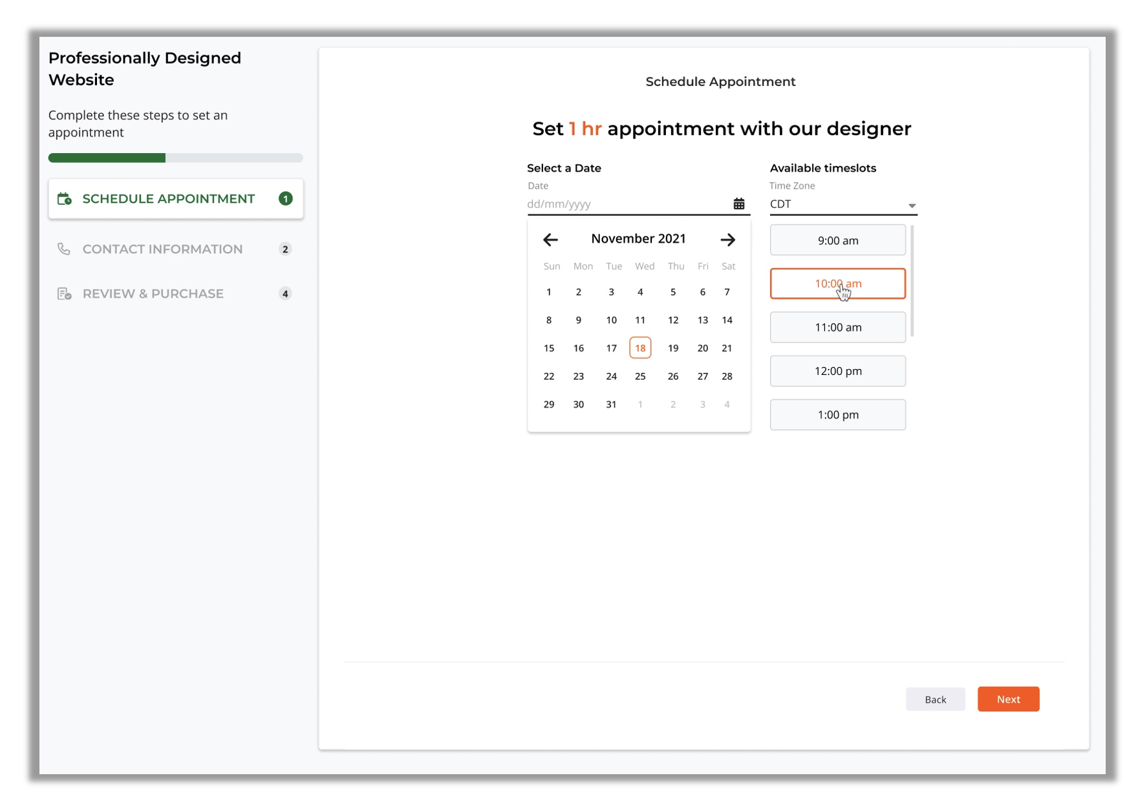The width and height of the screenshot is (1138, 800).
Task: Choose the 12:00 pm timeslot
Action: pyautogui.click(x=837, y=371)
